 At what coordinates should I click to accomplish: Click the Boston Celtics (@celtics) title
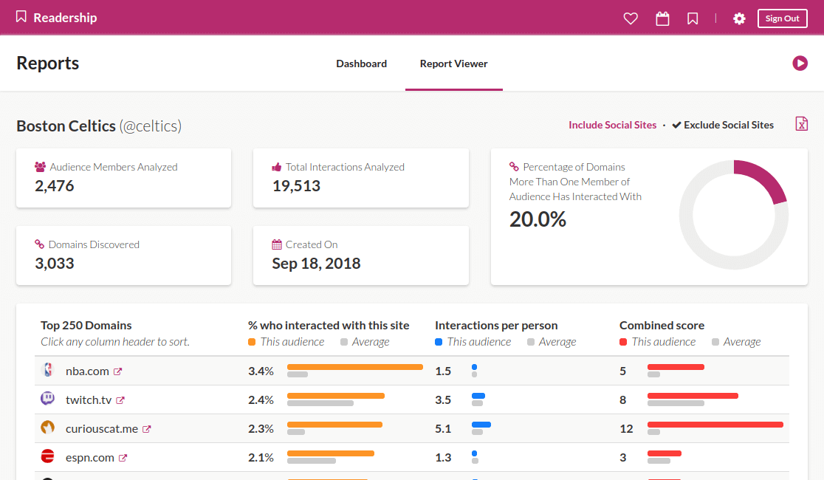100,126
